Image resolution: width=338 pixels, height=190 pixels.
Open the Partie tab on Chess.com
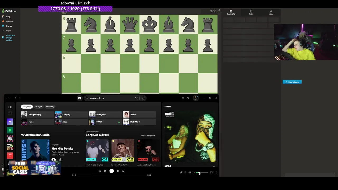(x=251, y=12)
